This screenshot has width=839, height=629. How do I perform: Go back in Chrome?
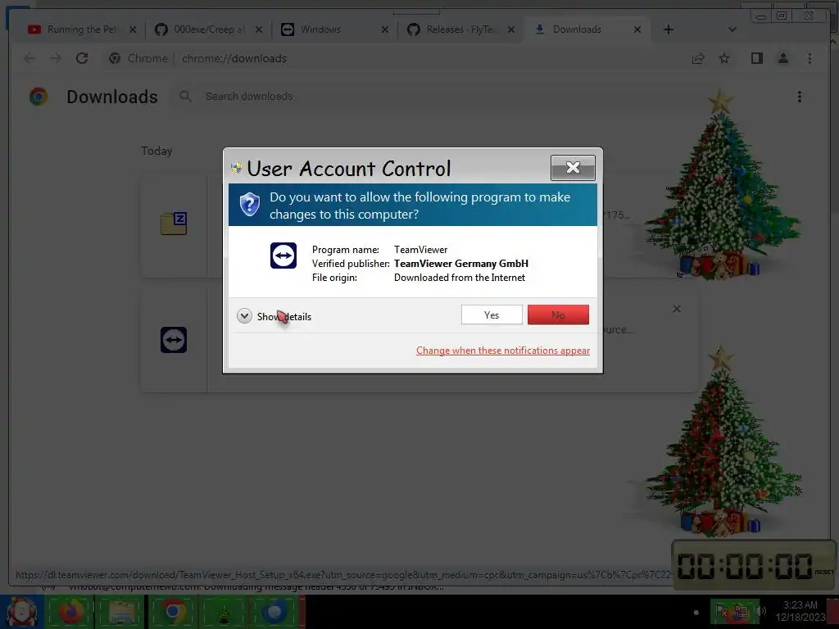click(29, 58)
